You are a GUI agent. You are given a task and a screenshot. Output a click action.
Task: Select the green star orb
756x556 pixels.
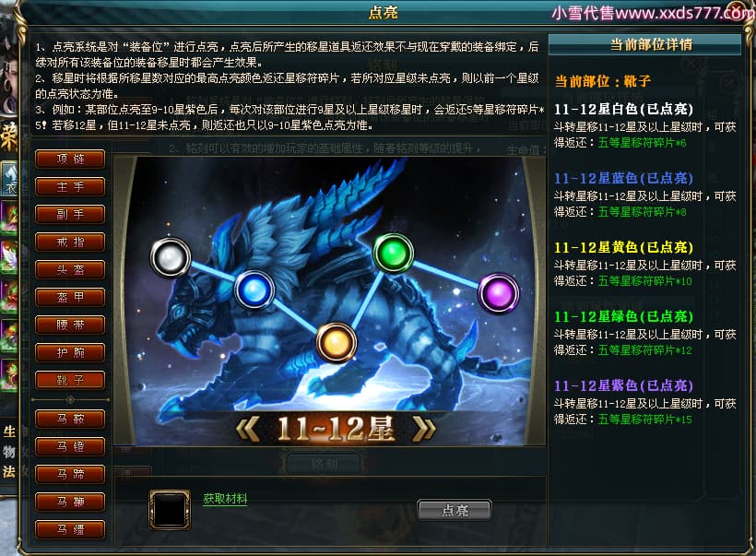(394, 254)
